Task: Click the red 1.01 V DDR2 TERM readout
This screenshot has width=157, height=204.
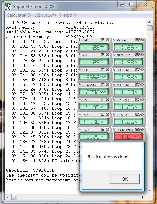Action: click(x=128, y=136)
